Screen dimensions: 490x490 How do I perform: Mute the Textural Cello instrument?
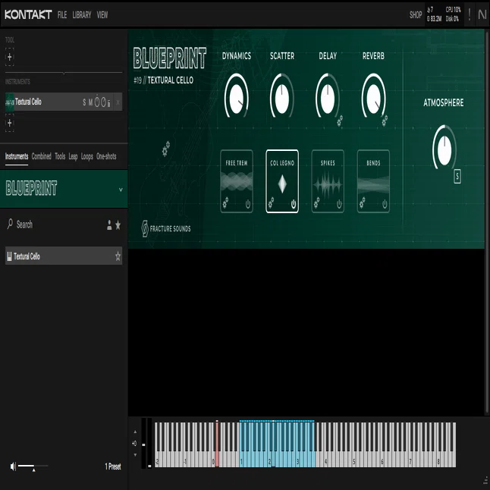[90, 102]
